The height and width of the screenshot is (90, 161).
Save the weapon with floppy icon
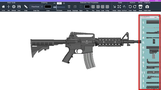click(x=19, y=7)
